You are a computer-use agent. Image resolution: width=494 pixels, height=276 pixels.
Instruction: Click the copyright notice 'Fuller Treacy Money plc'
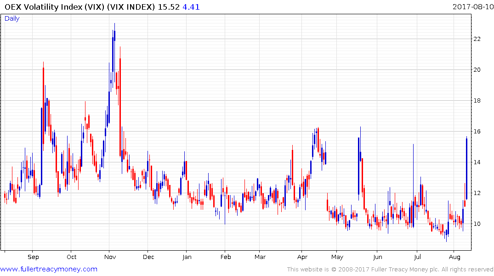pyautogui.click(x=405, y=270)
